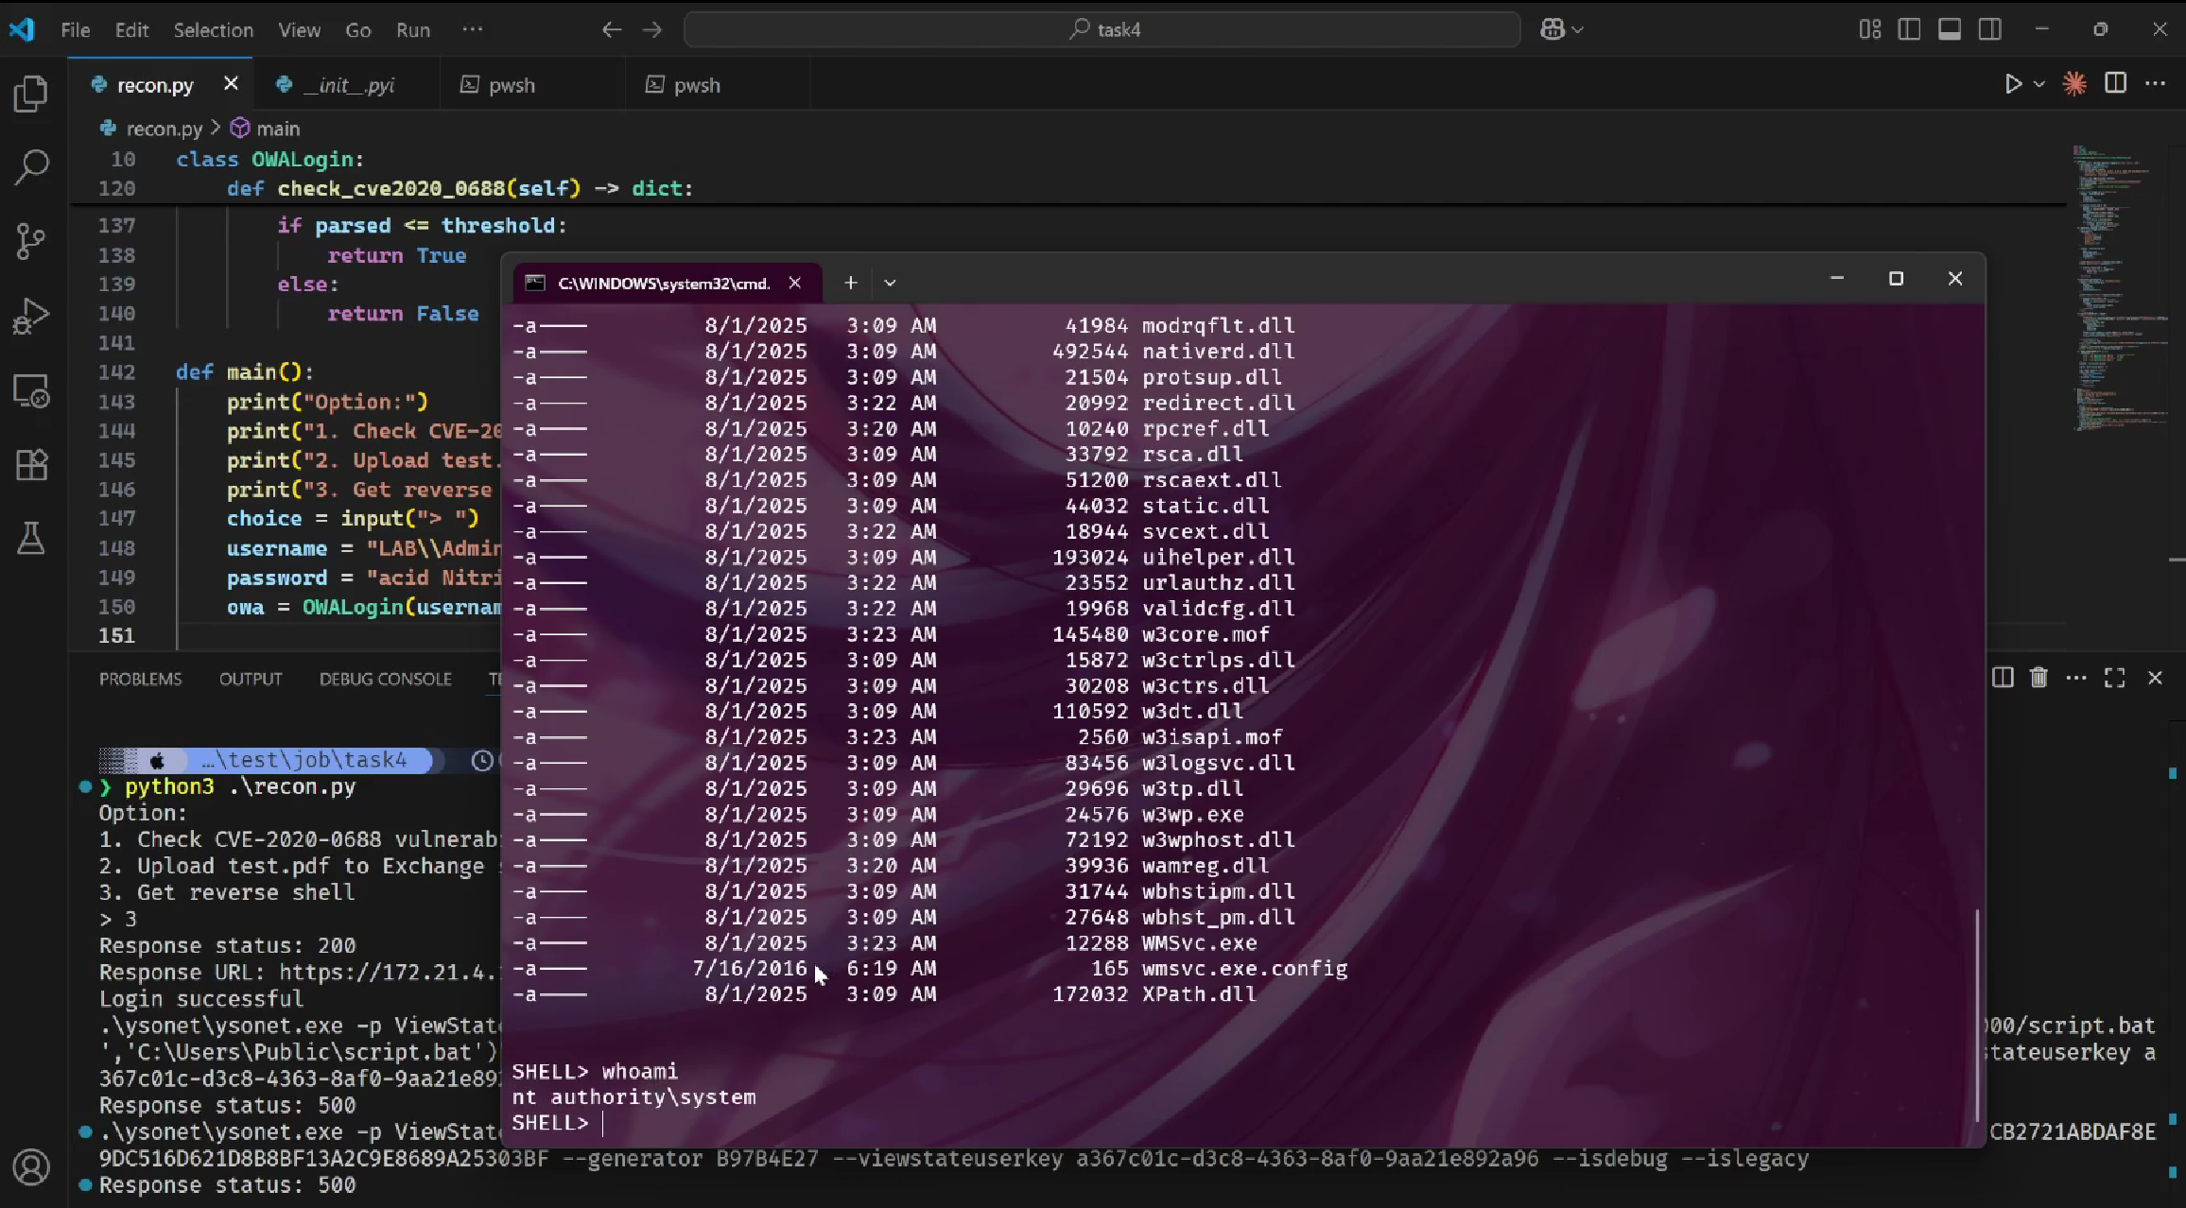
Task: Toggle the bottom panel layout button
Action: 1949,29
